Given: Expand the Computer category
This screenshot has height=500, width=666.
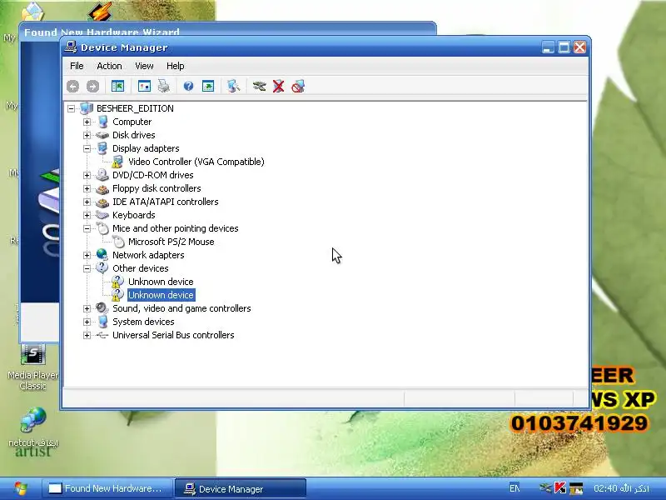Looking at the screenshot, I should click(x=87, y=122).
